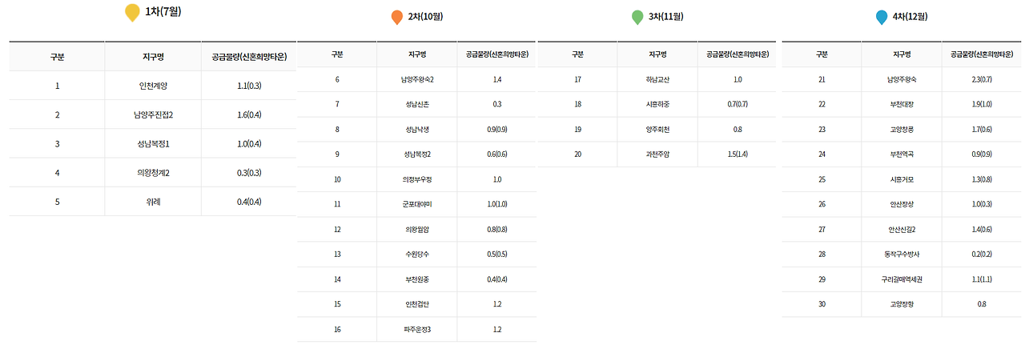1025x345 pixels.
Task: Click the 구분 header in the 3차 table
Action: click(x=577, y=54)
